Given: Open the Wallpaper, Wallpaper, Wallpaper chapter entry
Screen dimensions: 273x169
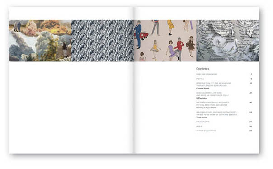Looking at the screenshot, I should (x=212, y=104).
